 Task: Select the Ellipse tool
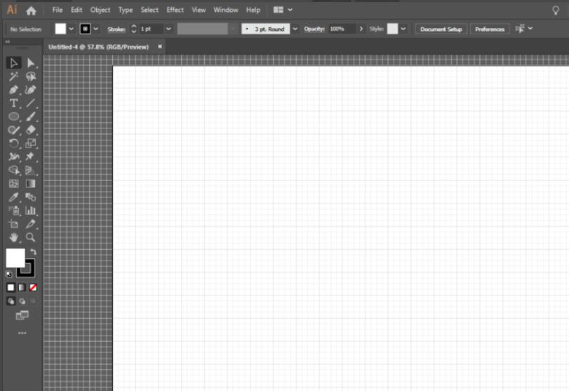pos(14,117)
